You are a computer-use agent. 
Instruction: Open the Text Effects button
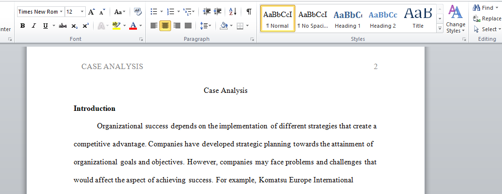click(x=101, y=26)
